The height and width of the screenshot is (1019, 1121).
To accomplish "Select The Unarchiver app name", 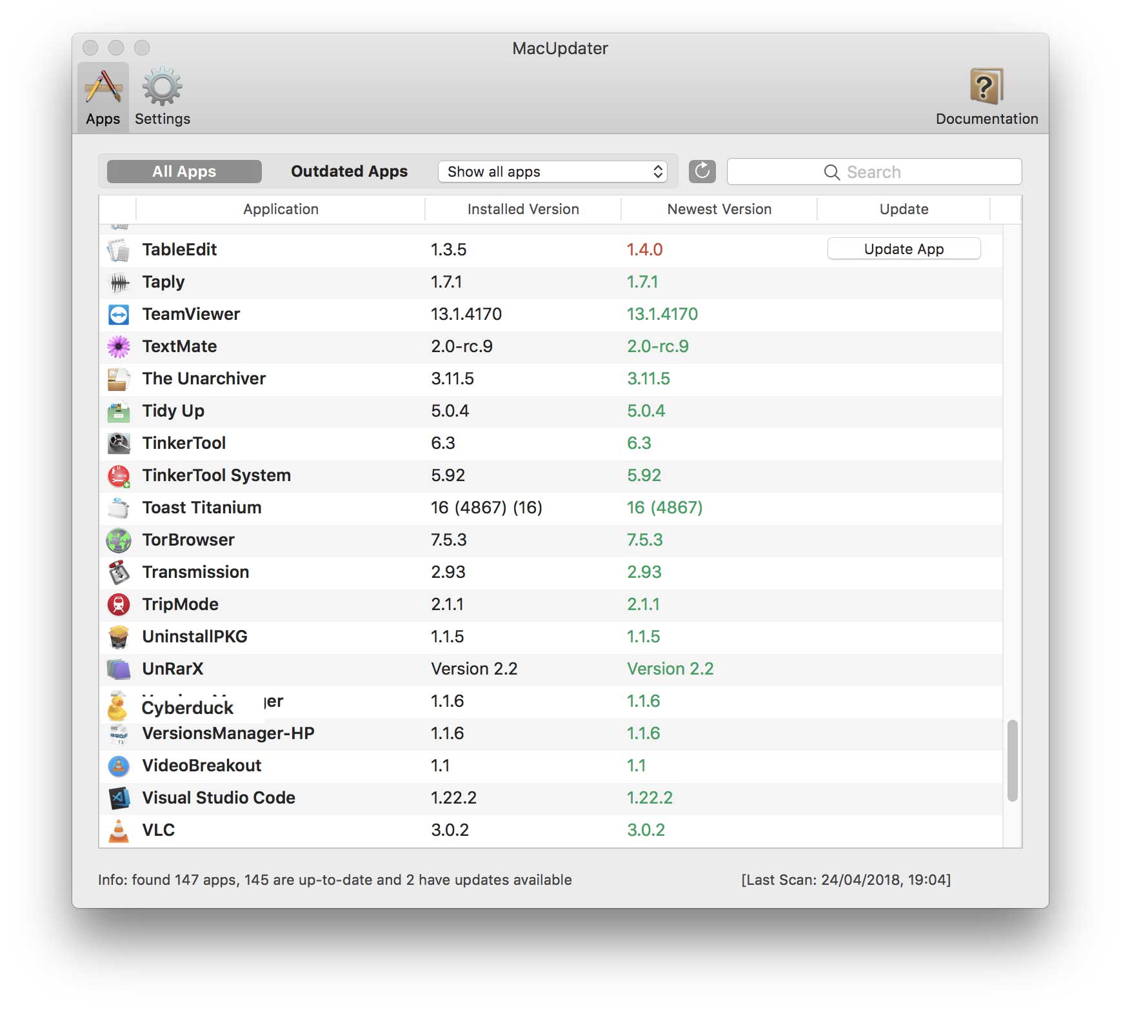I will (x=204, y=379).
